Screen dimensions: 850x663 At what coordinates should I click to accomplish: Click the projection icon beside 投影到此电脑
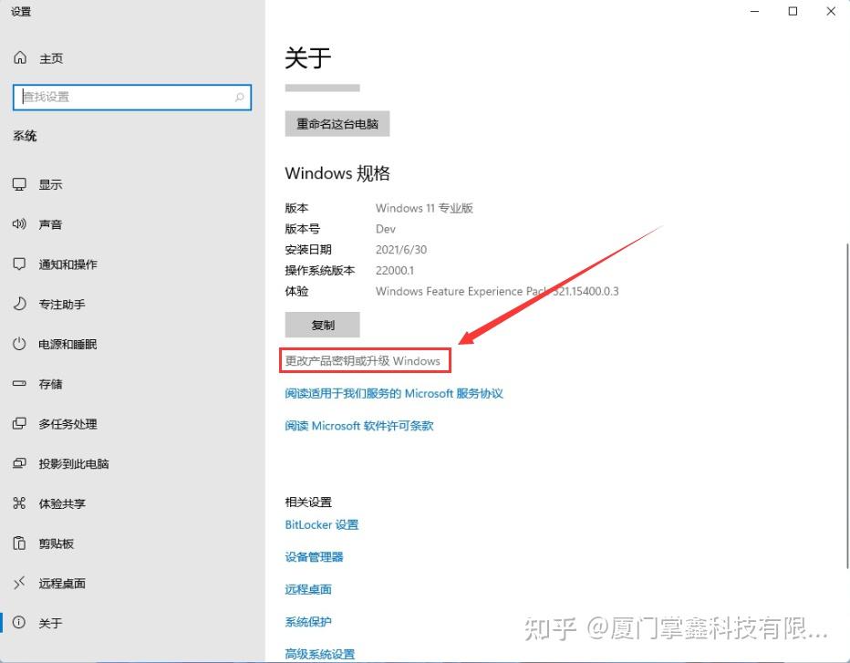(19, 463)
